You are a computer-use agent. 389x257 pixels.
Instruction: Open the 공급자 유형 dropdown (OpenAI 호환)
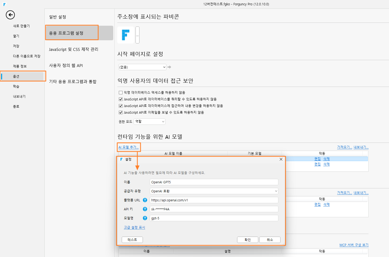click(x=214, y=191)
